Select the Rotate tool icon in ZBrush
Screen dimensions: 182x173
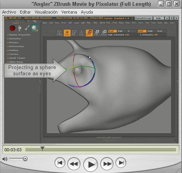tap(104, 33)
